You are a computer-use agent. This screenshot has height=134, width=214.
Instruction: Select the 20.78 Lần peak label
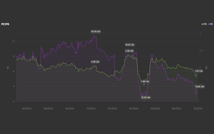pos(96,31)
